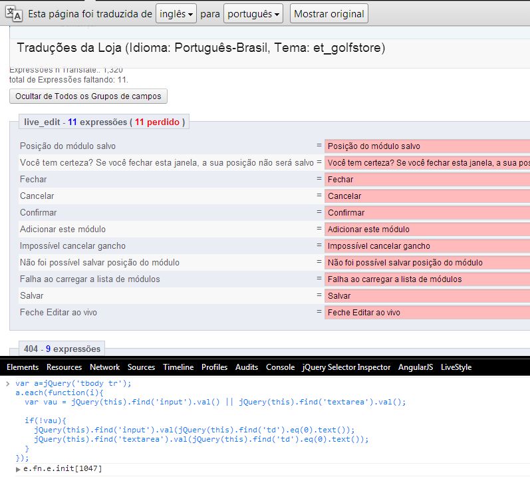This screenshot has width=530, height=477.
Task: Click the 'Salvar' translation input field
Action: pyautogui.click(x=427, y=295)
